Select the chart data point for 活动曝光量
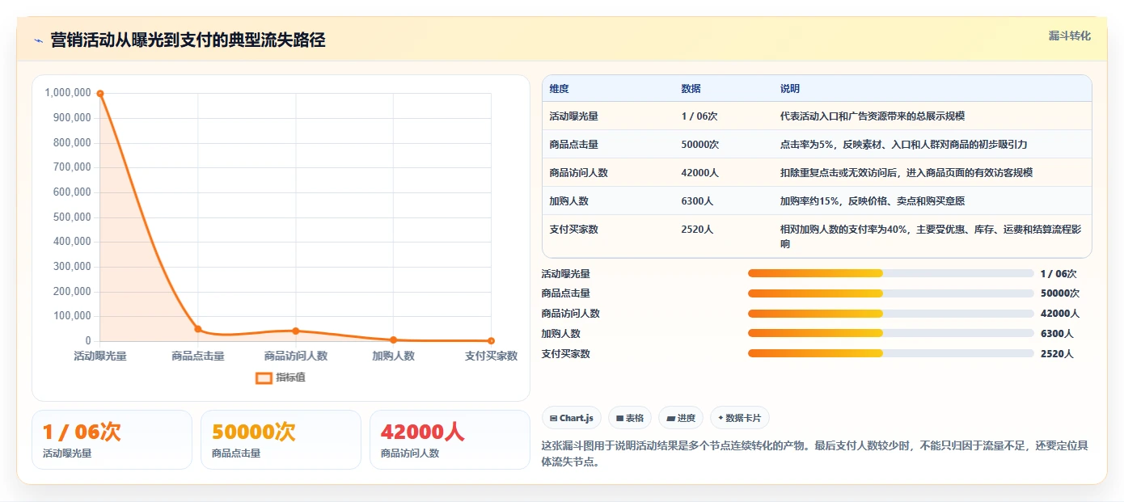This screenshot has height=502, width=1124. [100, 94]
